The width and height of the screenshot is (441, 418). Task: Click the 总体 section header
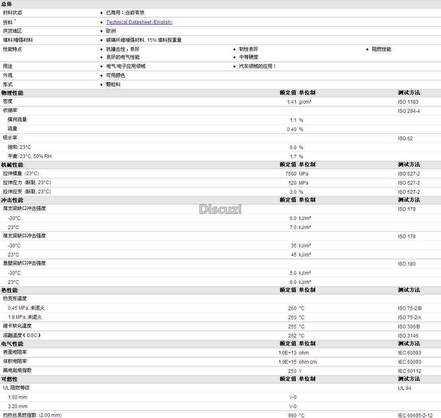[x=6, y=4]
